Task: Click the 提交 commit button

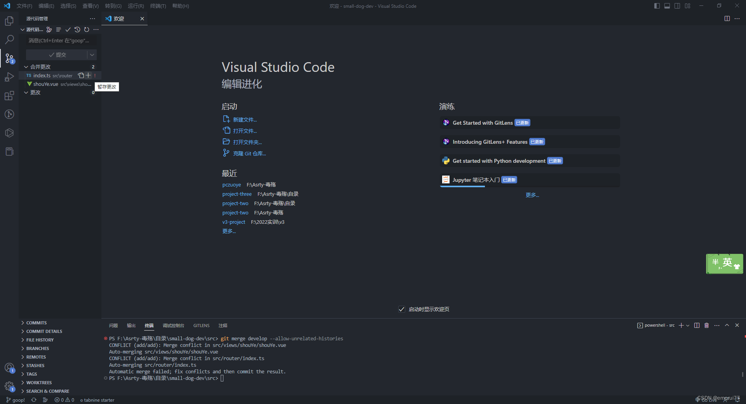Action: pos(57,55)
